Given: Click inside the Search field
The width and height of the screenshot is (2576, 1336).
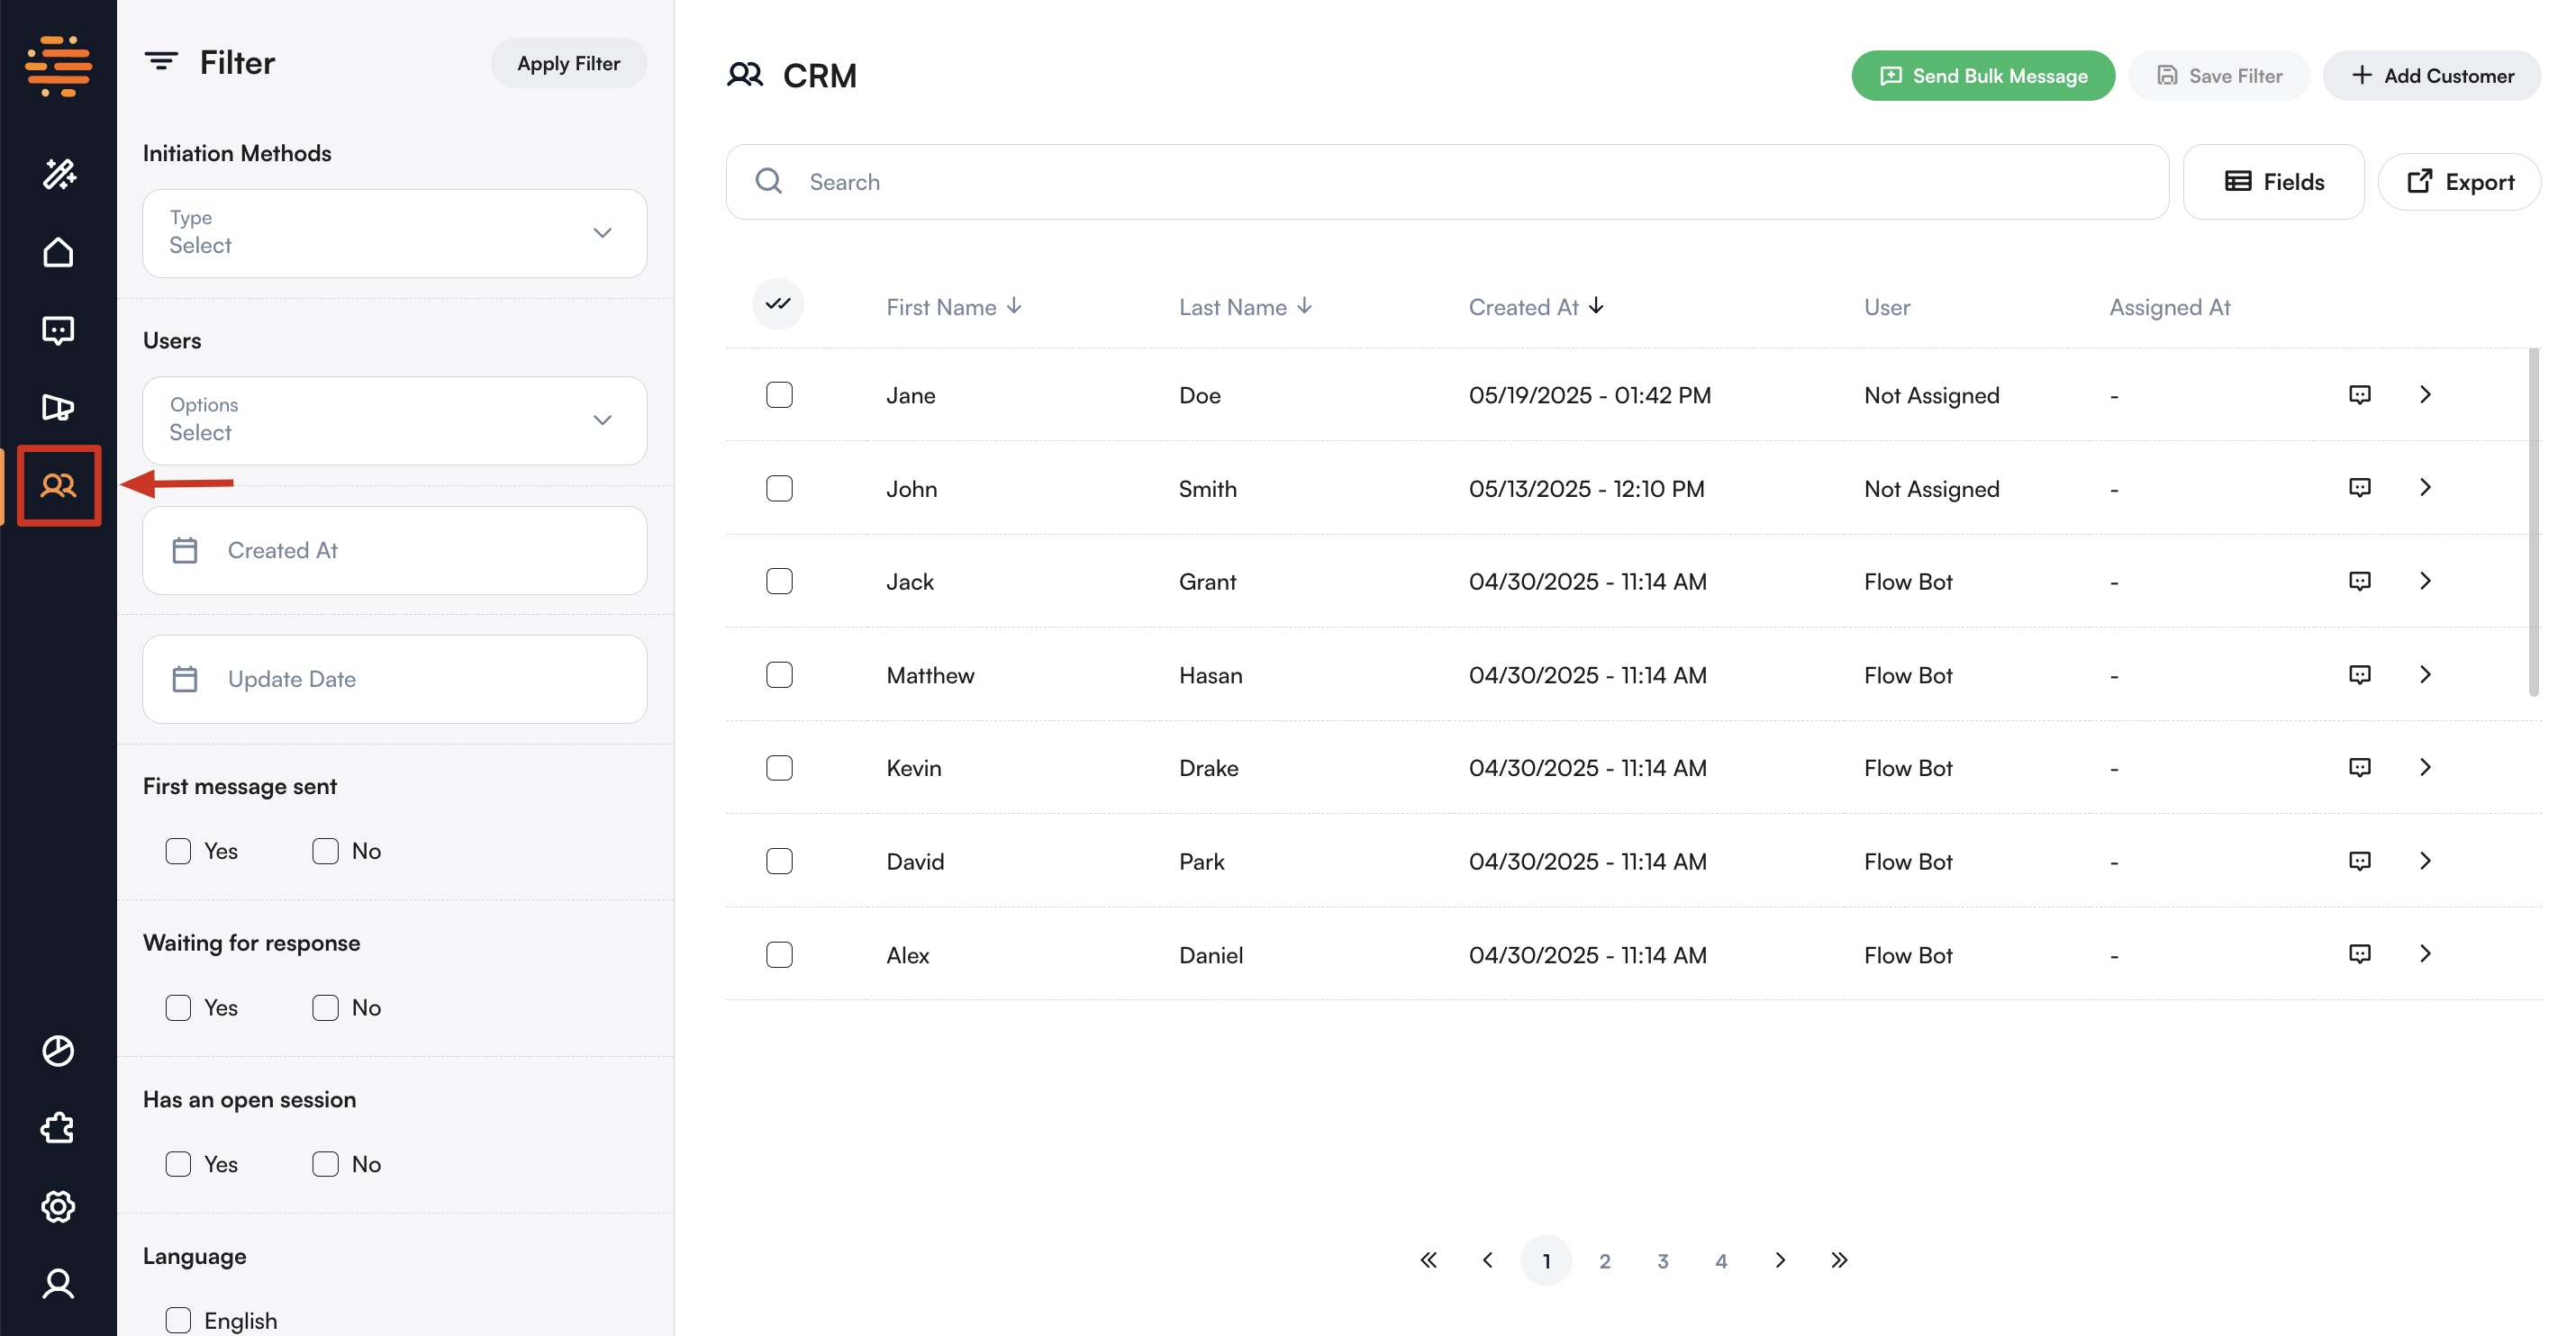Looking at the screenshot, I should point(1100,181).
